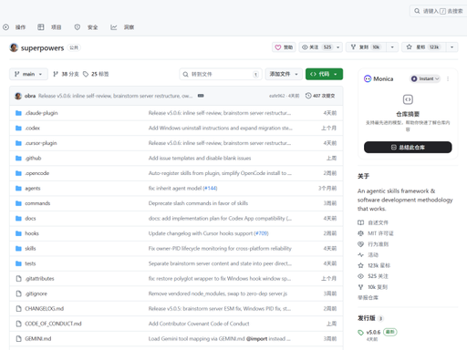Image resolution: width=467 pixels, height=350 pixels.
Task: Open the .gitignore file
Action: click(x=36, y=293)
